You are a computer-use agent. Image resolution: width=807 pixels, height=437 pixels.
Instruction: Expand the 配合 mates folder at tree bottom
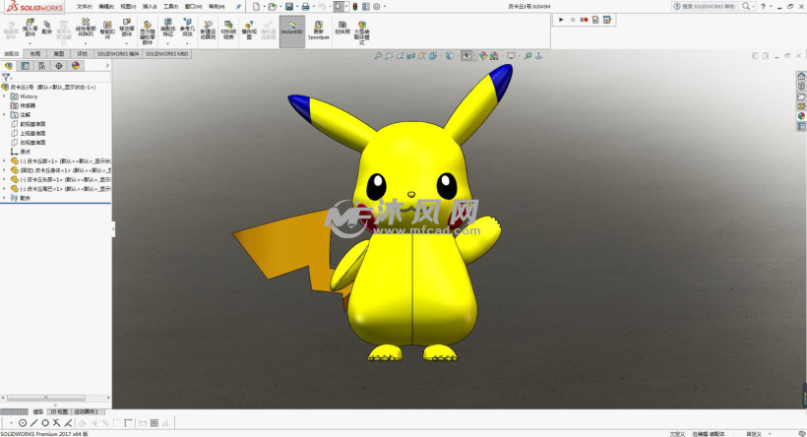click(x=5, y=198)
